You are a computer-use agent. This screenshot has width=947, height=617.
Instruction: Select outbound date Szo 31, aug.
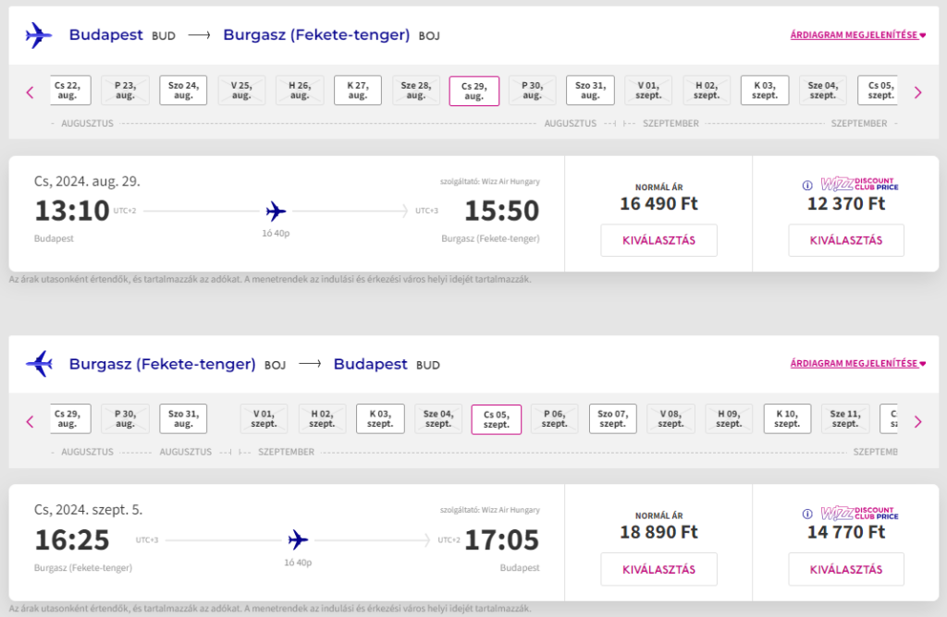point(590,91)
